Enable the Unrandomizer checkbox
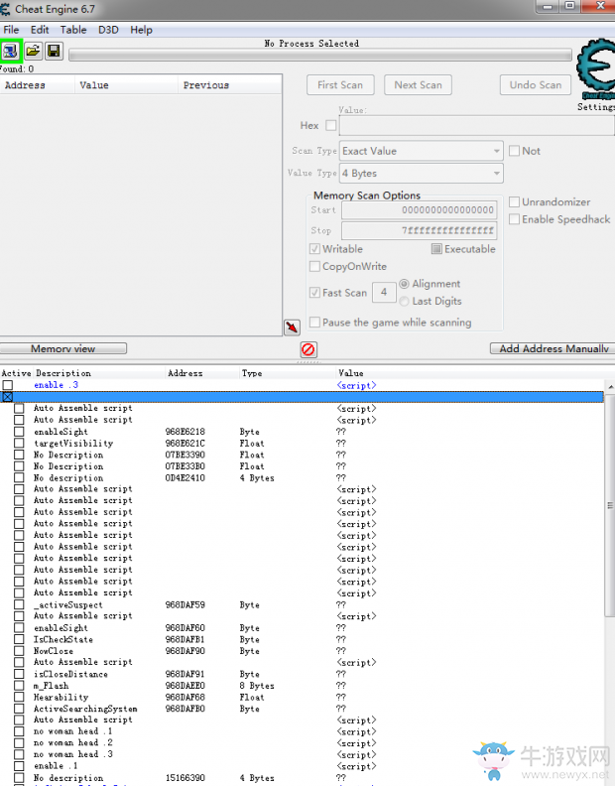Screen dimensions: 615x786 (514, 202)
